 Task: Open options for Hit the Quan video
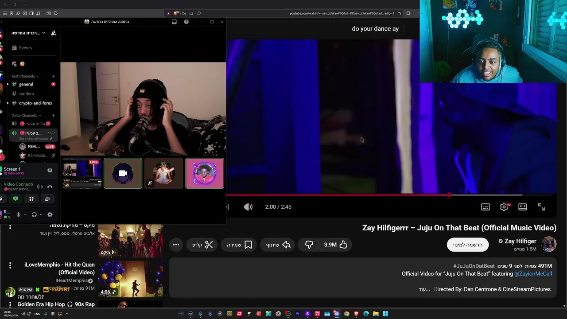10,265
